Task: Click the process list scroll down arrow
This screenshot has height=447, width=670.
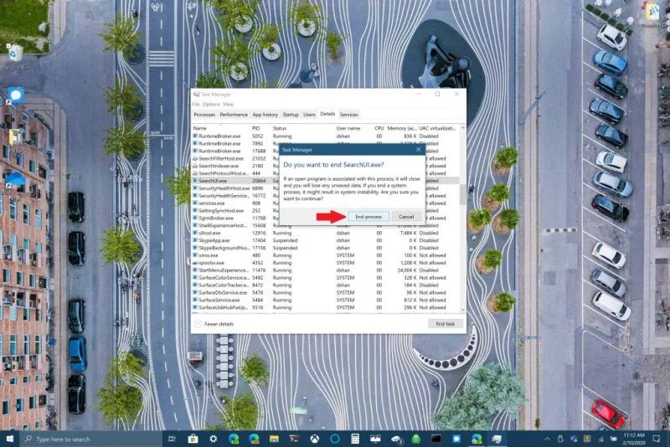Action: [x=463, y=310]
